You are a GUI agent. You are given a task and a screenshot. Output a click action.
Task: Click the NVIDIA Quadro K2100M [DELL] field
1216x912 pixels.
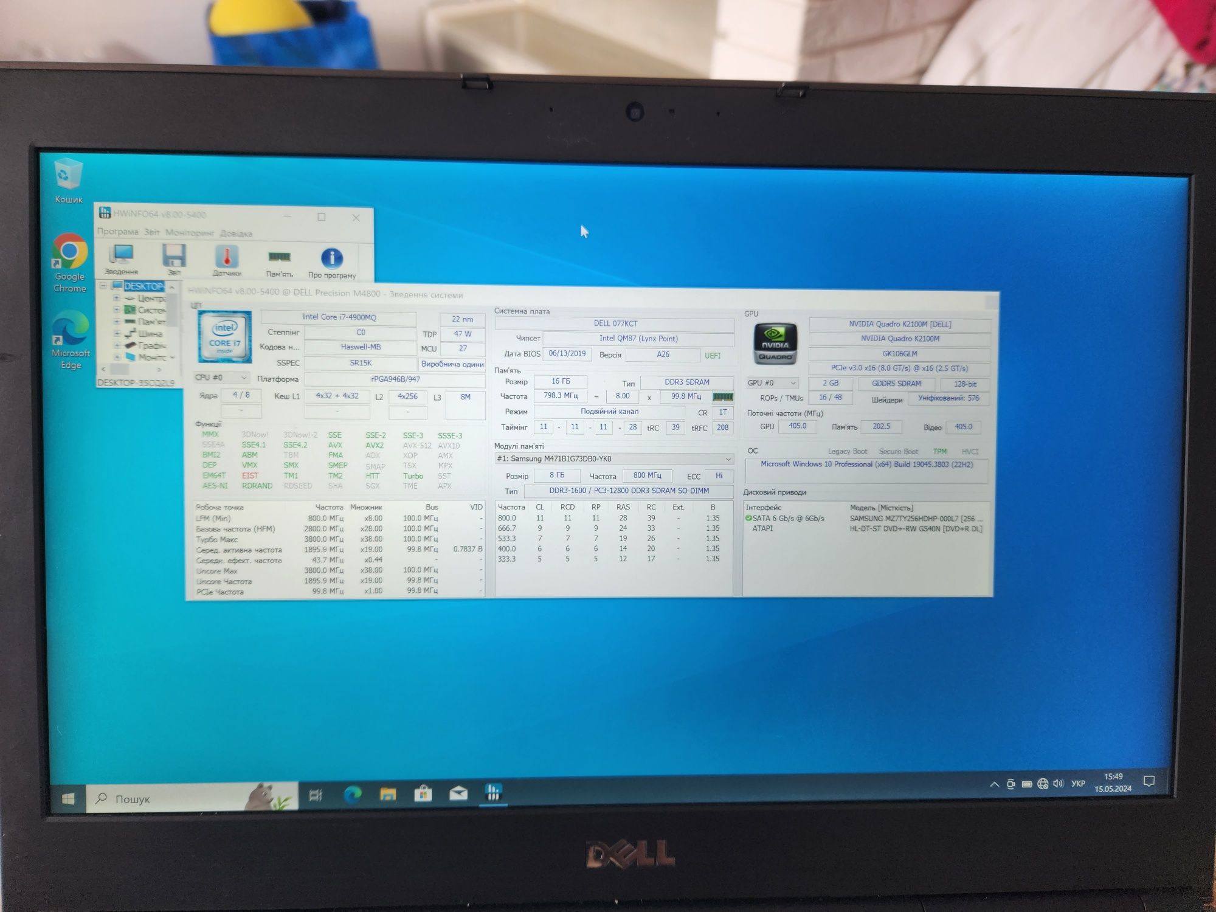tap(900, 324)
